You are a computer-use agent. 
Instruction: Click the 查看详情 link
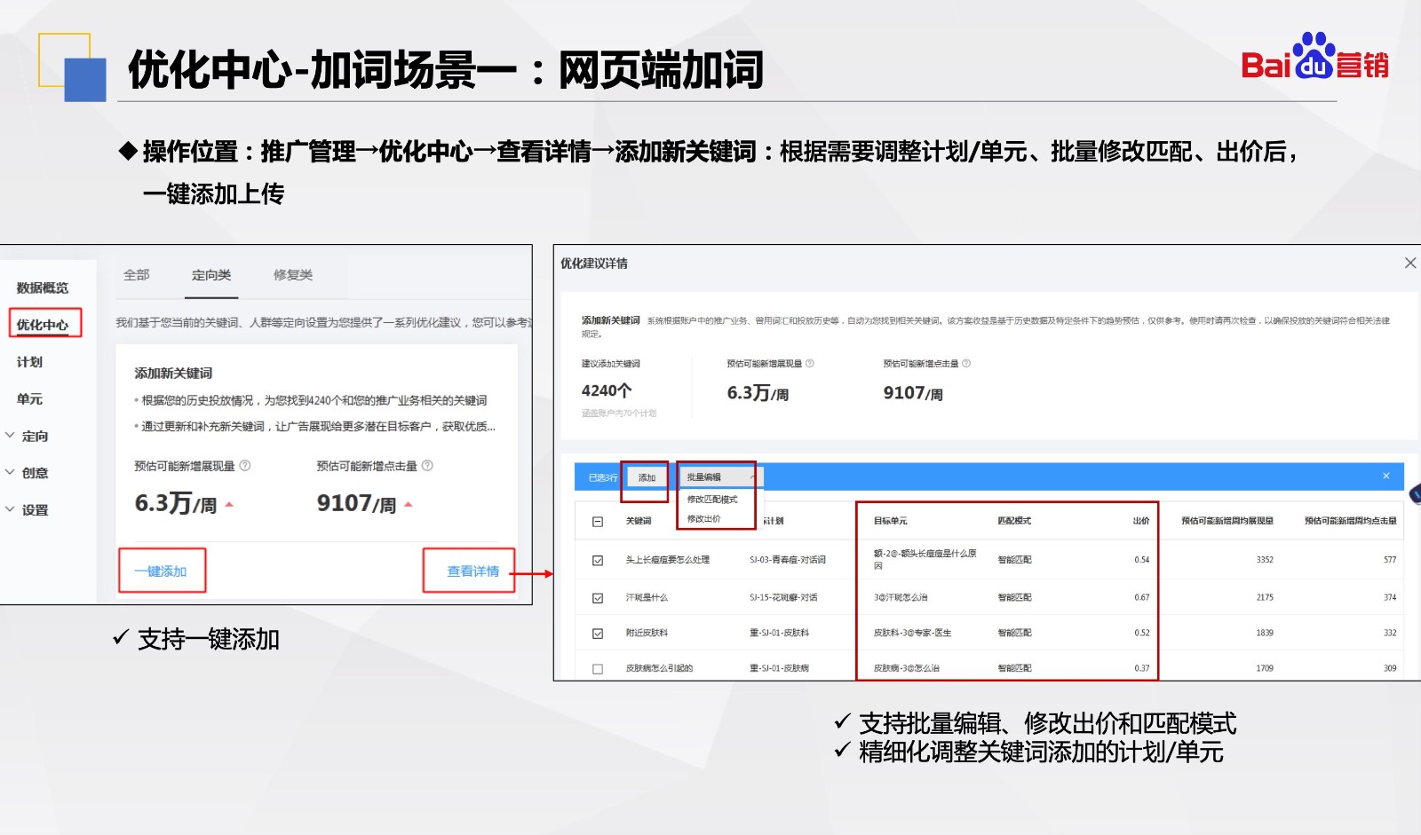[x=472, y=571]
